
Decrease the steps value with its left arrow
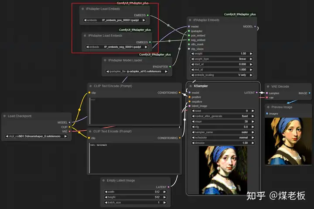pyautogui.click(x=193, y=121)
